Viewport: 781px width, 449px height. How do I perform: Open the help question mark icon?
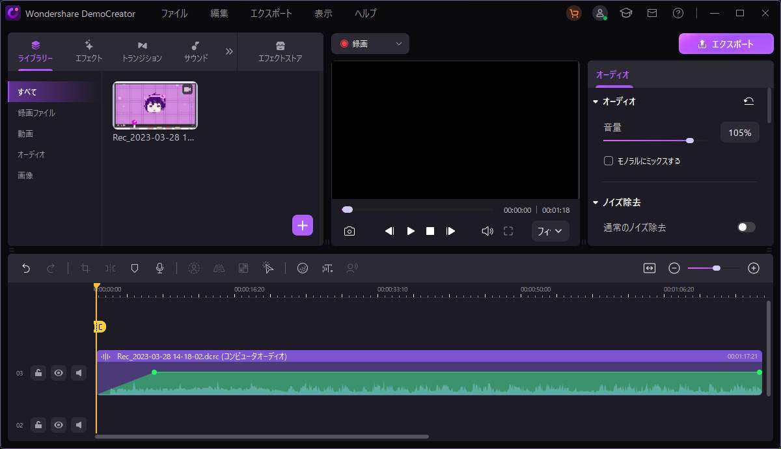point(678,13)
